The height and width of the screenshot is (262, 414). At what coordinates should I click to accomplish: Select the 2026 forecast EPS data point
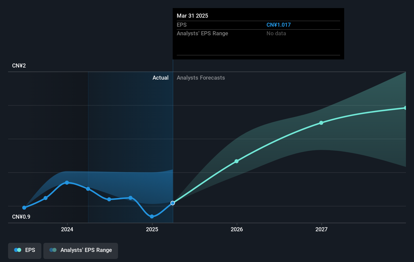tap(236, 161)
